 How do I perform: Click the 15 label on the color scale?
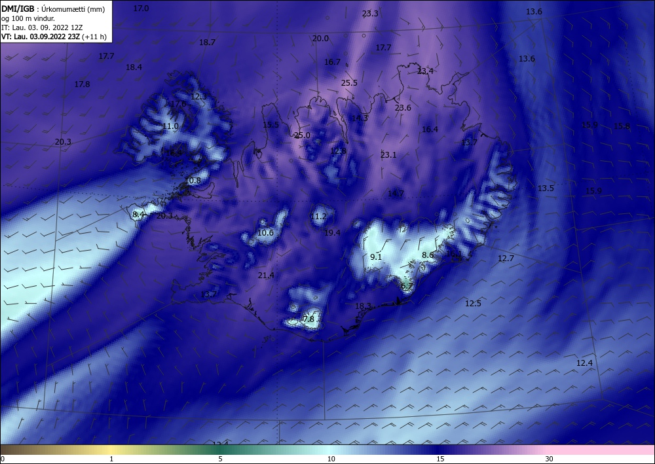(441, 459)
